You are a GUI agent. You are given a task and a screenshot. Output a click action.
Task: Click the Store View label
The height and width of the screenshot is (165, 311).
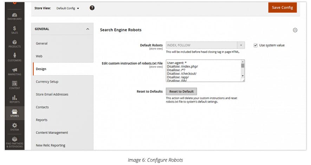pos(43,8)
